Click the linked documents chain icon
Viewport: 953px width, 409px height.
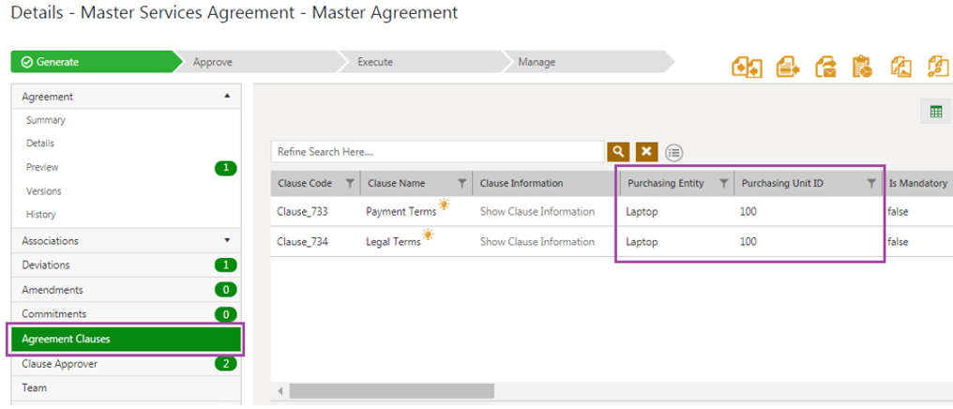938,67
